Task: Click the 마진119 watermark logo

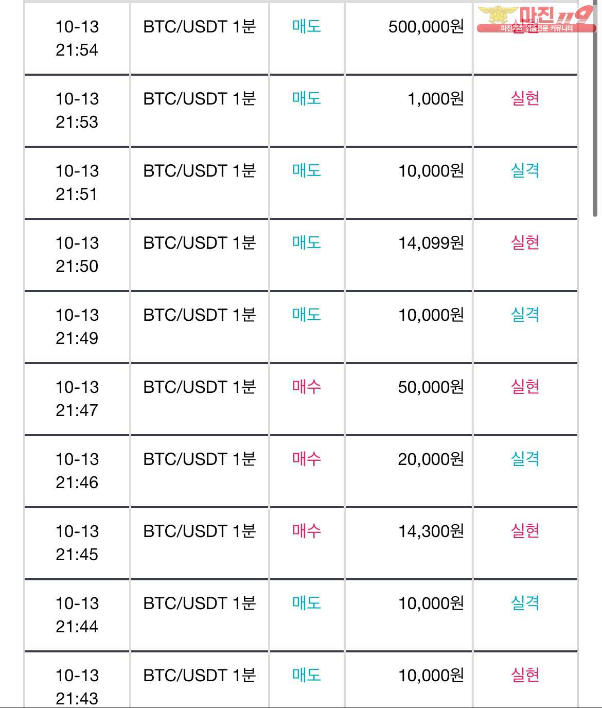Action: pyautogui.click(x=536, y=19)
